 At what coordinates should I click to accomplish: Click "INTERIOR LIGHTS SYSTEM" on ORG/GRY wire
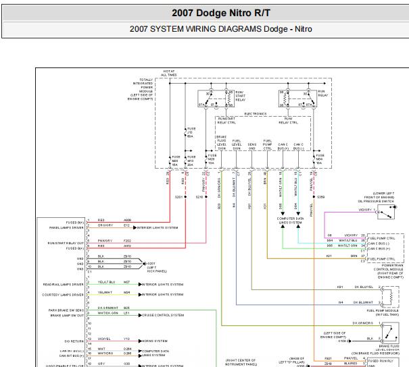[x=158, y=227]
